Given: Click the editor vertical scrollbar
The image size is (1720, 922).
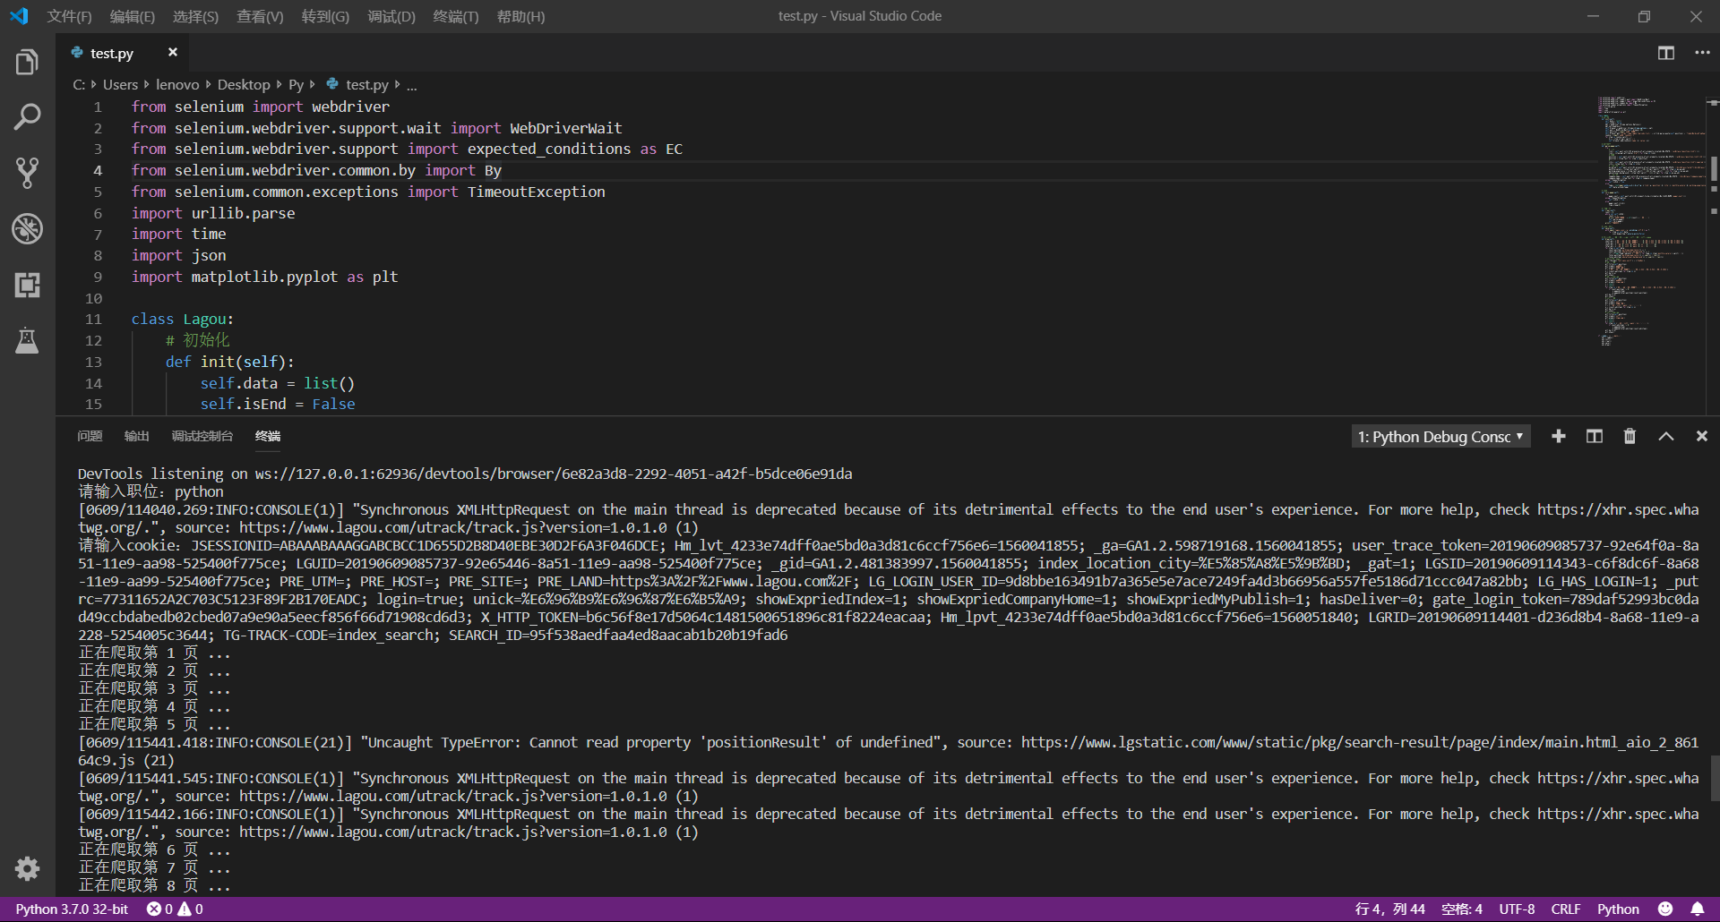Looking at the screenshot, I should click(1713, 170).
